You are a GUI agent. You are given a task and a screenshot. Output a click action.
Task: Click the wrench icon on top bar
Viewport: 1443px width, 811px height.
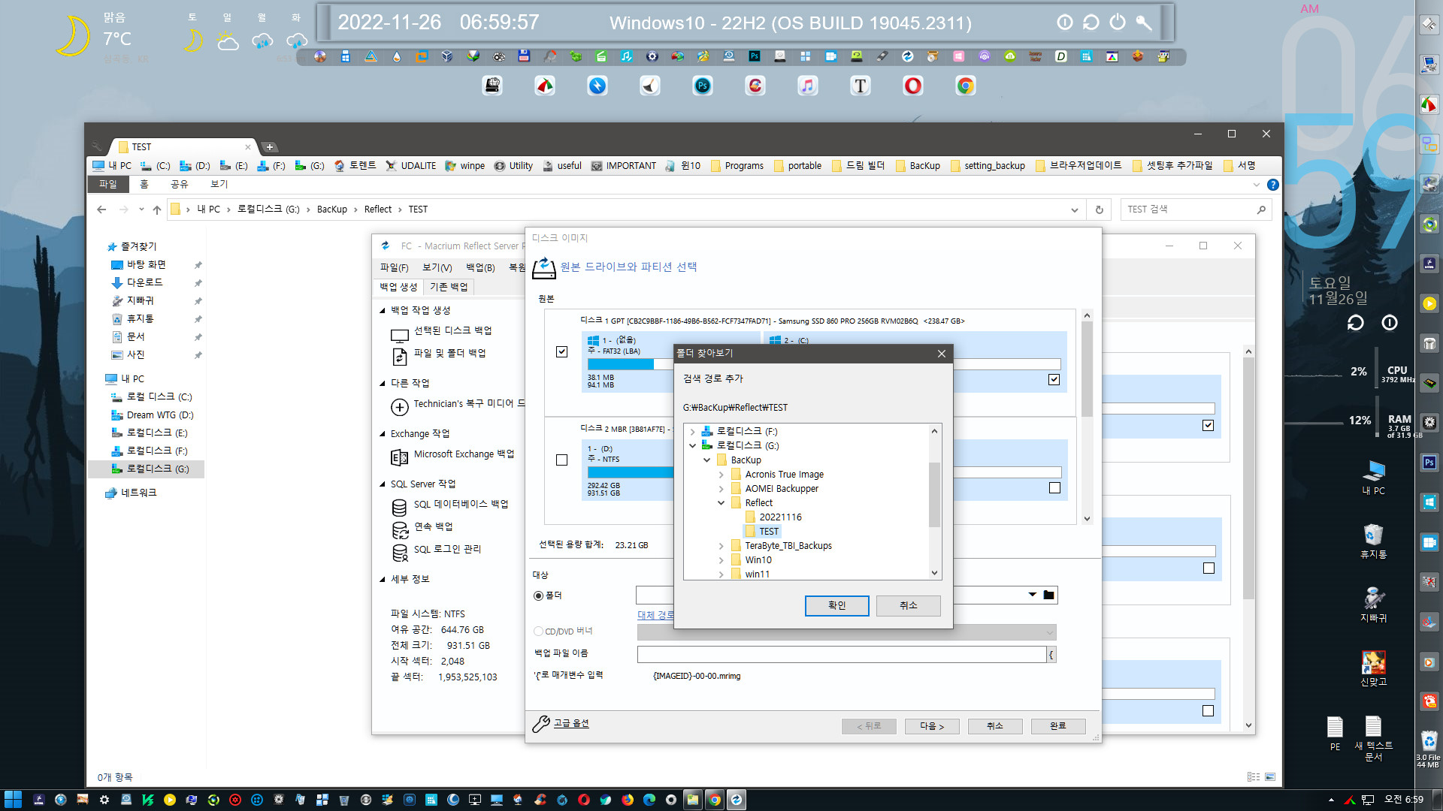[x=1144, y=23]
